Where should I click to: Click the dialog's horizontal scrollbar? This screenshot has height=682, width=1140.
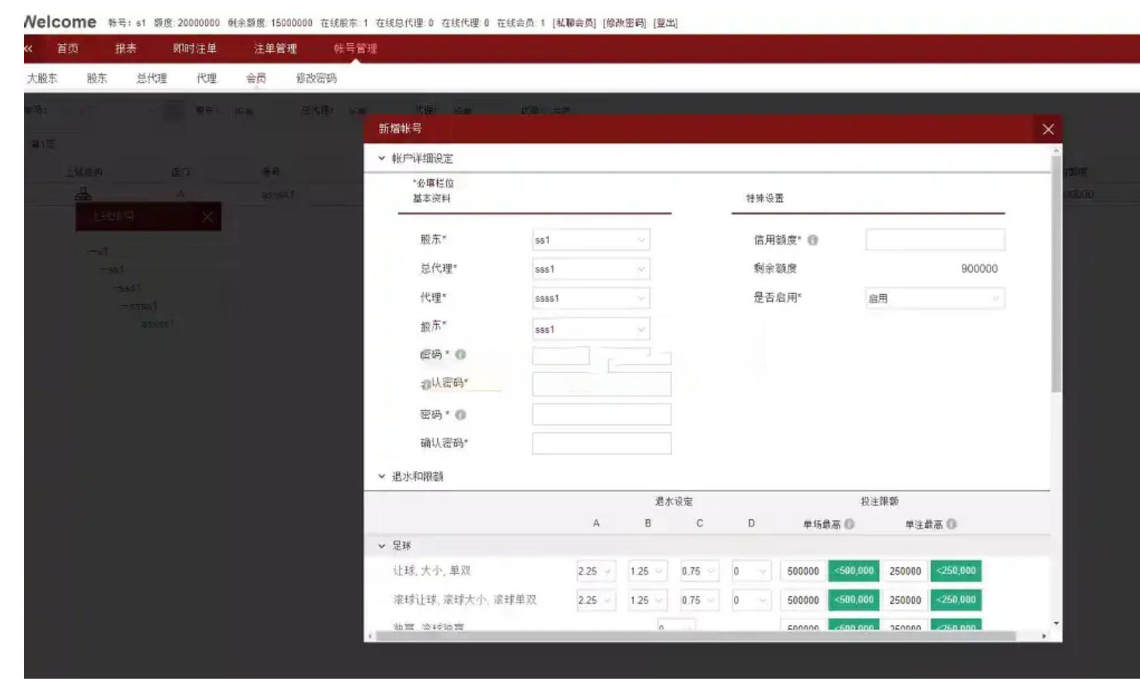point(695,636)
